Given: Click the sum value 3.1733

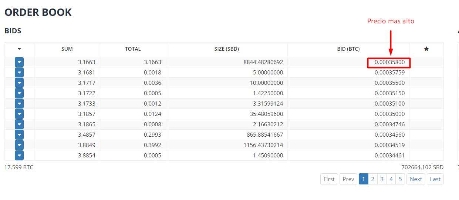Looking at the screenshot, I should [x=87, y=104].
